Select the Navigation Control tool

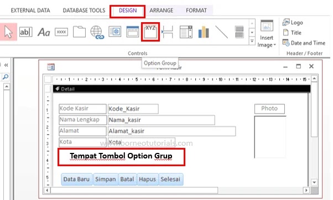tap(133, 32)
